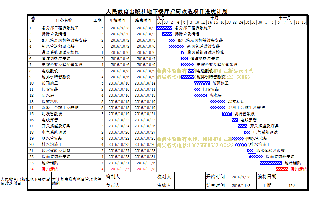
Task: Click the footer 开始时间 value 2016/9/28
Action: [x=241, y=177]
